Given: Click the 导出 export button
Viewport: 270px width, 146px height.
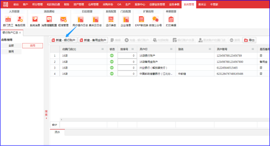Looking at the screenshot, I should click(x=249, y=40).
